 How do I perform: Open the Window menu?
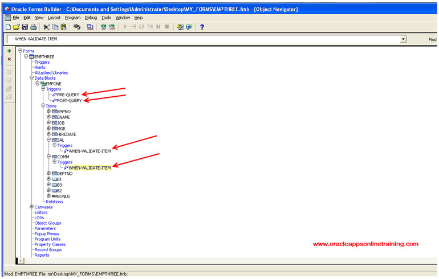[x=123, y=18]
